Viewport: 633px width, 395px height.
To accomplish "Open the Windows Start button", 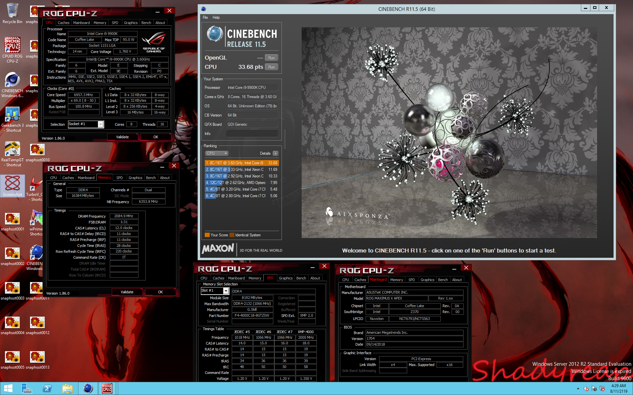I will (x=8, y=388).
